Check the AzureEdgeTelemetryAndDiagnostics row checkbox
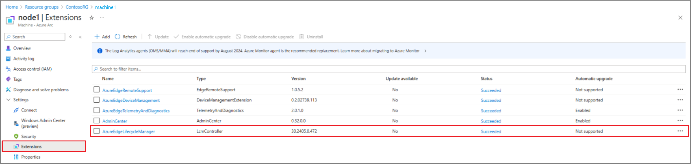The width and height of the screenshot is (691, 164). 97,110
